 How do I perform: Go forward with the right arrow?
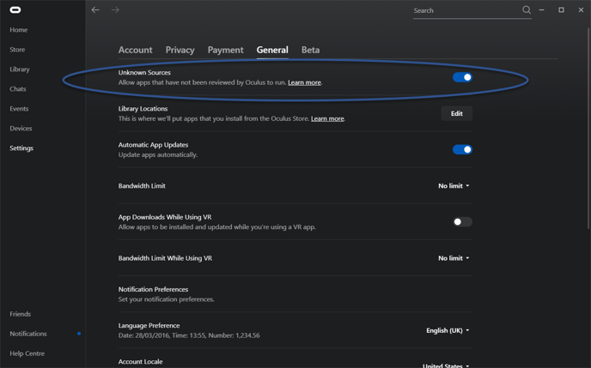pyautogui.click(x=115, y=9)
